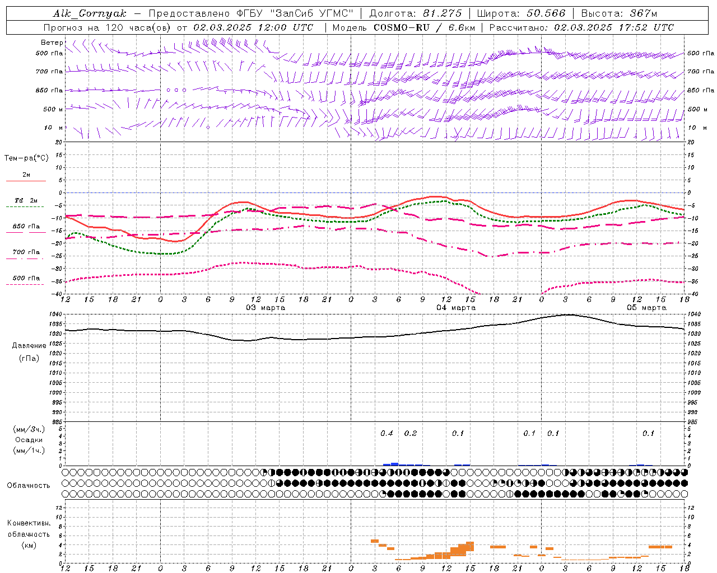Select the Долгота: 81.275 value
This screenshot has width=717, height=573.
[416, 13]
